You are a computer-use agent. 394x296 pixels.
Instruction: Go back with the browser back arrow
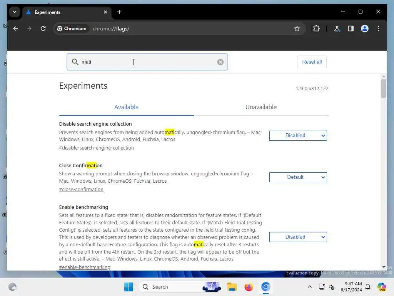15,29
